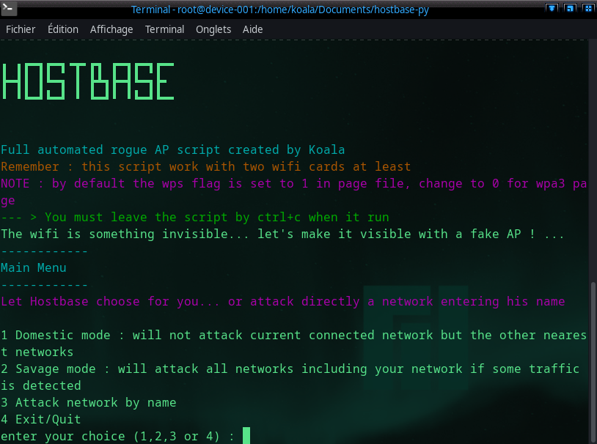Screen dimensions: 597x444
Task: Open the Fichier menu
Action: (21, 29)
